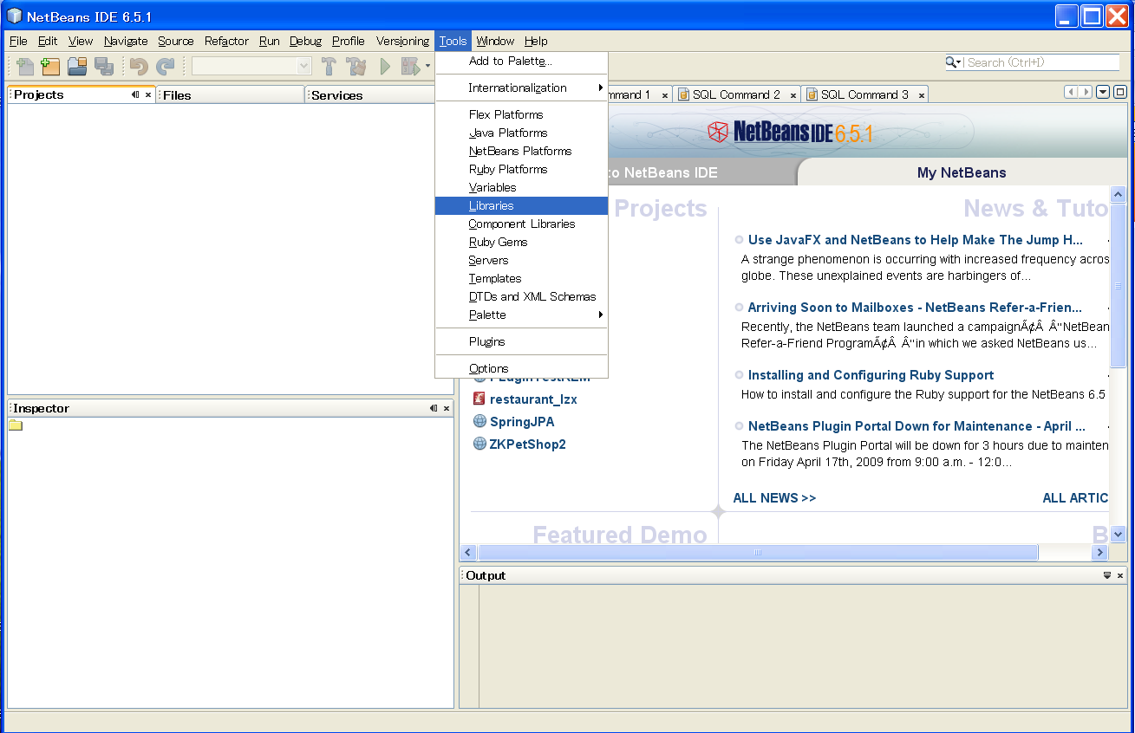Minimize the Projects panel
The image size is (1135, 733).
click(x=135, y=94)
